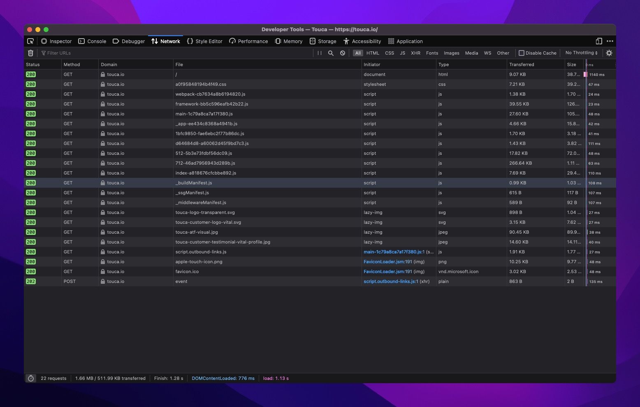Screen dimensions: 640x407
Task: Select the a0f95848194b4f49.css request
Action: pos(320,84)
